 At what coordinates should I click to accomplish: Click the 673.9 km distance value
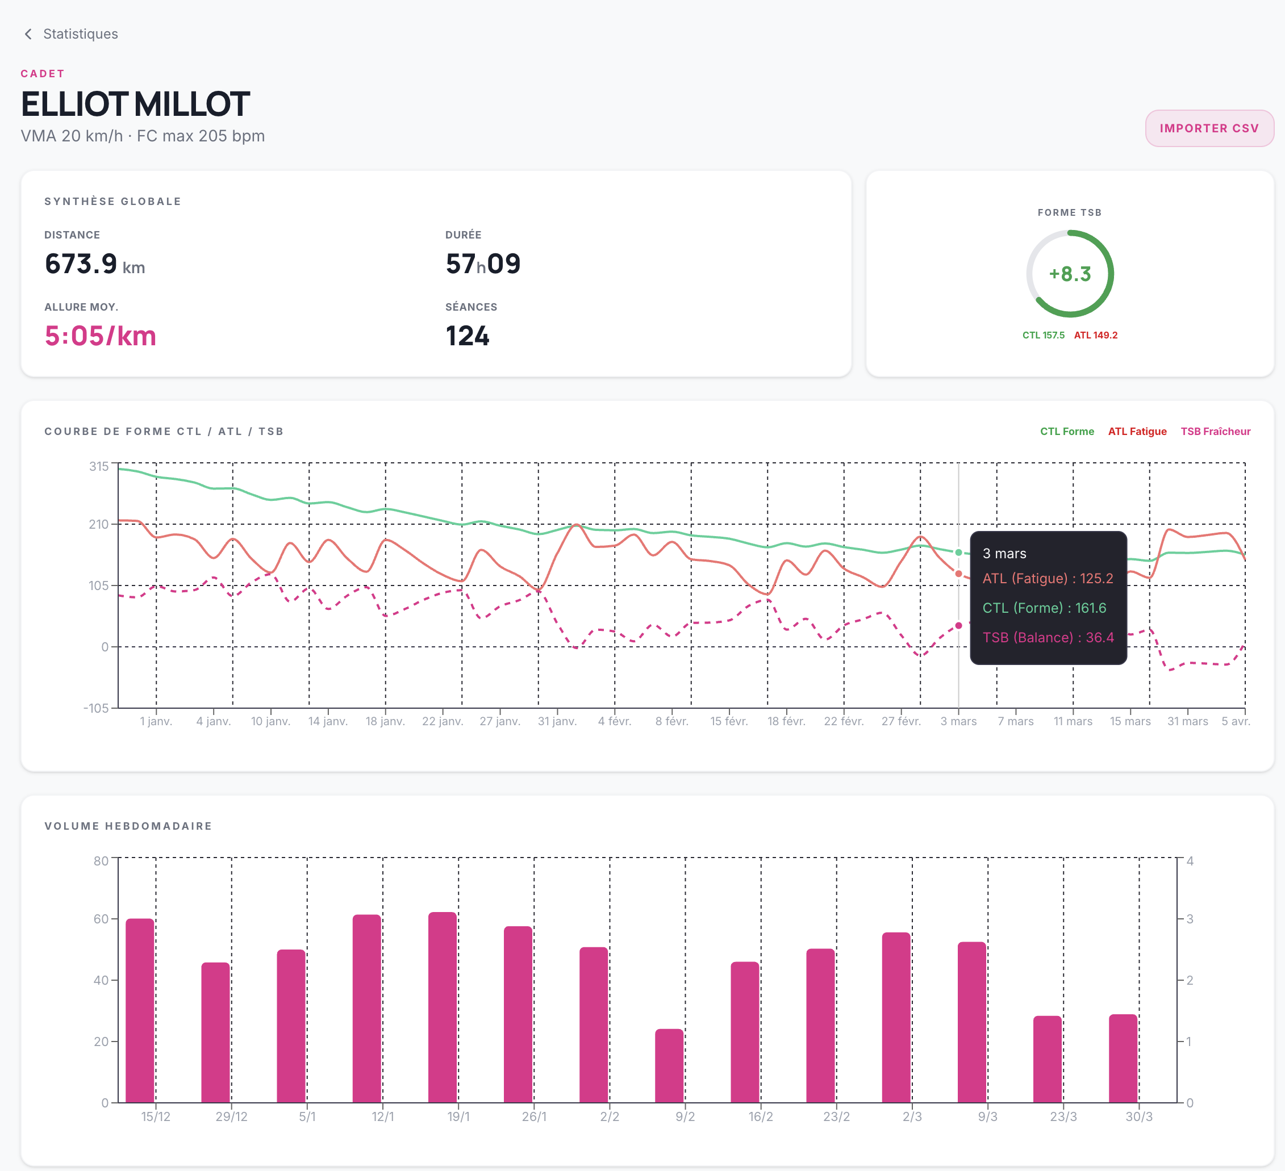[94, 264]
